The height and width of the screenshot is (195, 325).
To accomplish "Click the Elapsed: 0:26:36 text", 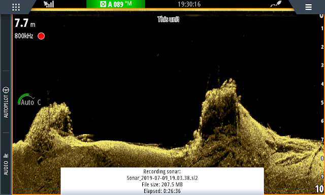I will 162,191.
